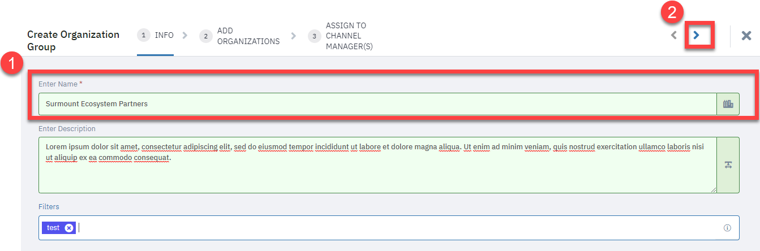This screenshot has width=760, height=251.
Task: Click the chevron after ADD ORGANIZATIONS
Action: coord(293,36)
